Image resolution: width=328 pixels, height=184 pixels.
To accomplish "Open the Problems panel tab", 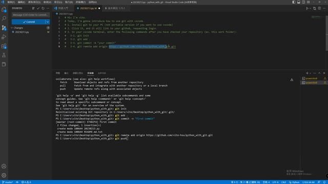I will point(58,73).
